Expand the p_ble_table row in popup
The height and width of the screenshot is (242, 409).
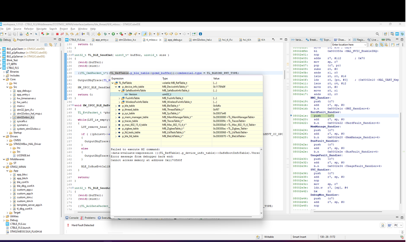coord(116,106)
